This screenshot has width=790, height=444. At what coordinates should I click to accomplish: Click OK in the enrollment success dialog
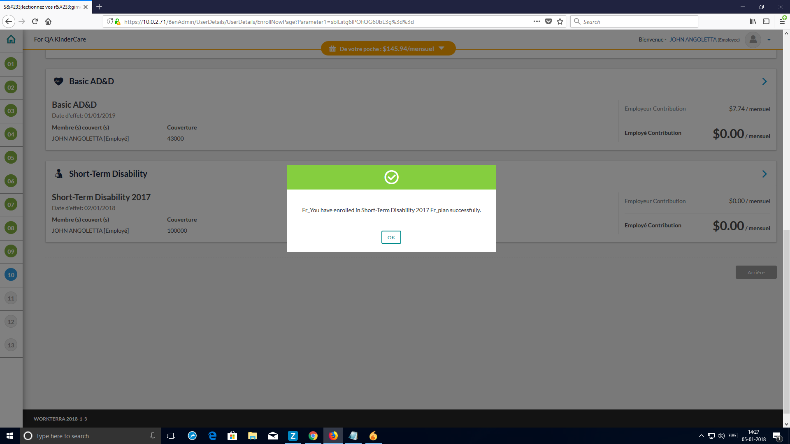[391, 237]
